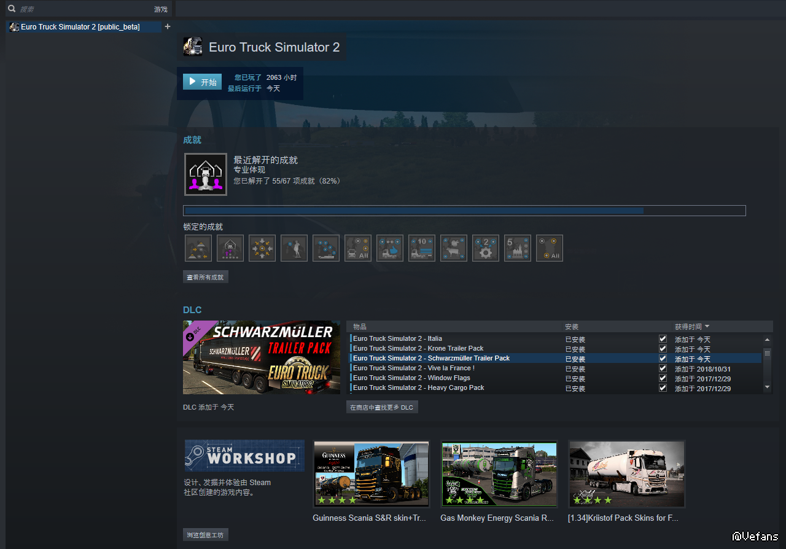Image resolution: width=786 pixels, height=549 pixels.
Task: Click the 'Gas Monkey Energy Scania R...' title
Action: click(x=497, y=518)
